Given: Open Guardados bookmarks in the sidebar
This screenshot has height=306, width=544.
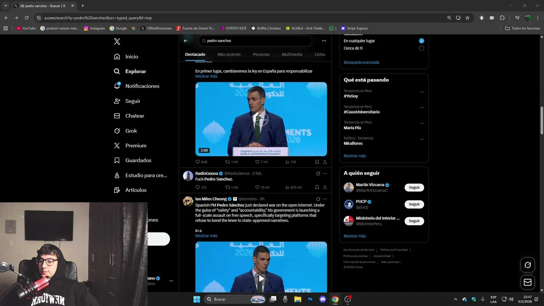Looking at the screenshot, I should point(133,160).
